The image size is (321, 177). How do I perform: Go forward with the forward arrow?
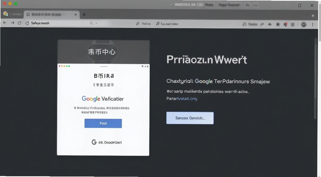click(x=12, y=23)
